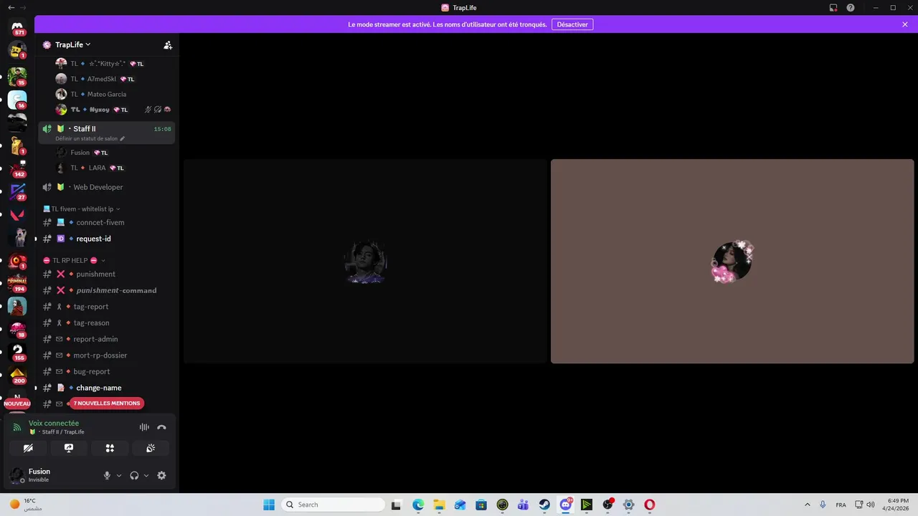This screenshot has height=516, width=918.
Task: Open Microsoft Edge from taskbar
Action: click(x=418, y=505)
